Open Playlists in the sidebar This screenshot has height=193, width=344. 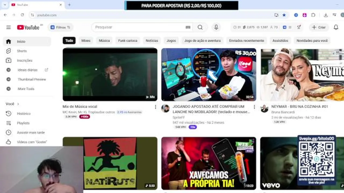tap(27, 123)
